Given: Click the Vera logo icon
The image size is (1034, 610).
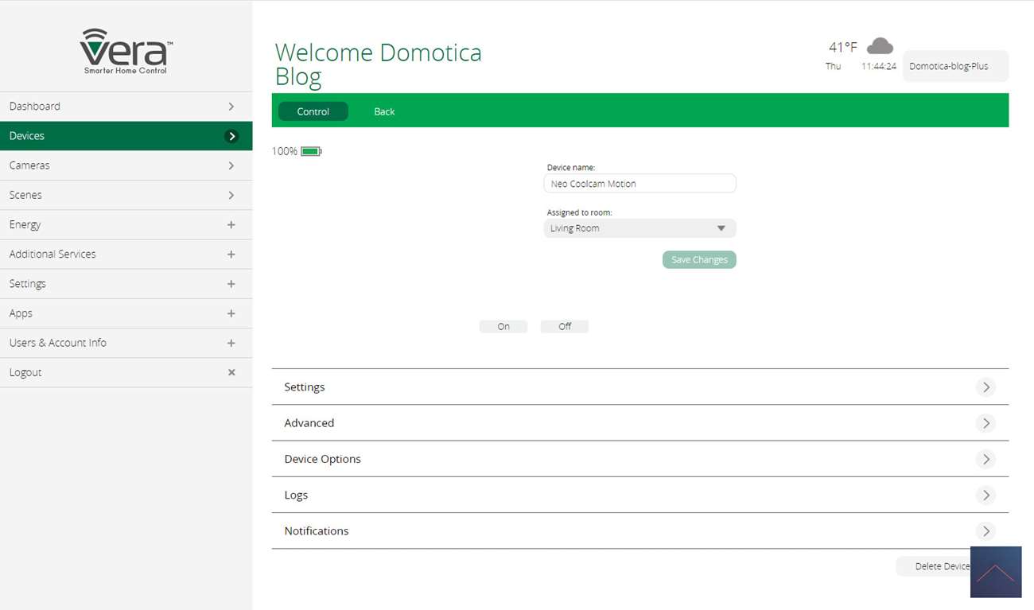Looking at the screenshot, I should pos(126,51).
